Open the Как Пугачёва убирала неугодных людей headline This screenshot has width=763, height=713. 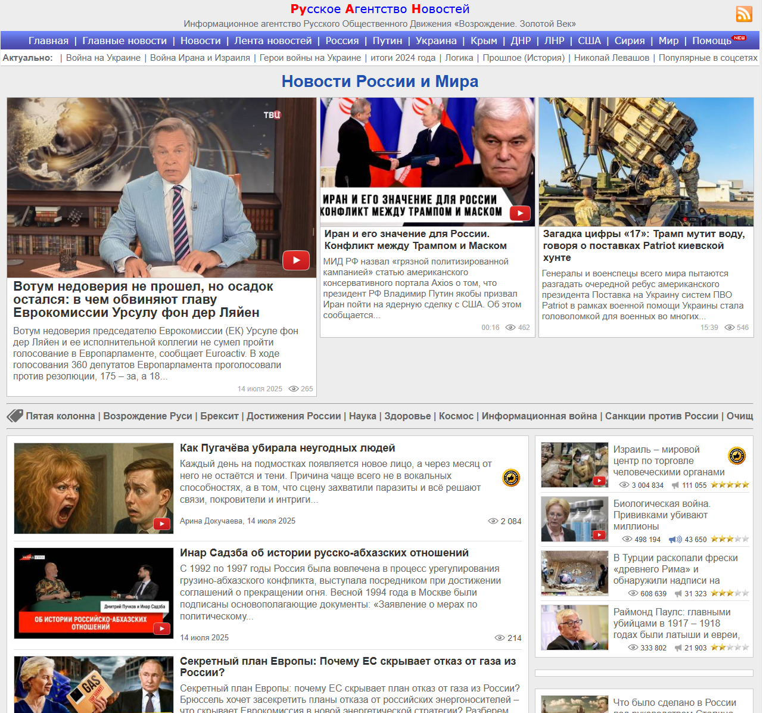tap(287, 448)
